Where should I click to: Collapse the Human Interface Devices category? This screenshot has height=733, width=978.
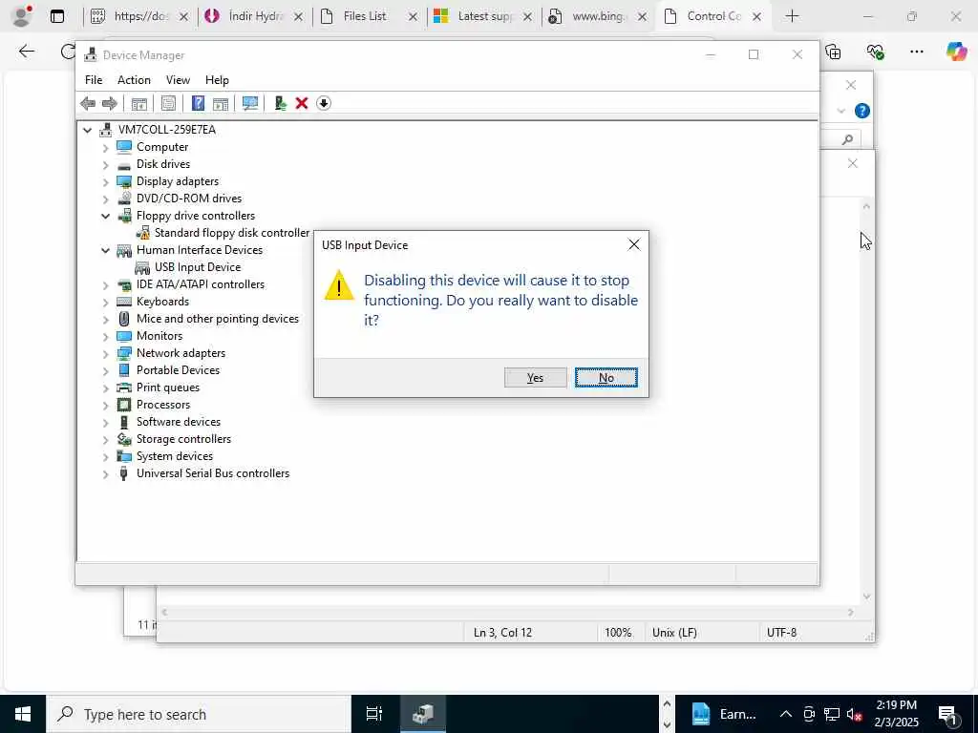(105, 251)
